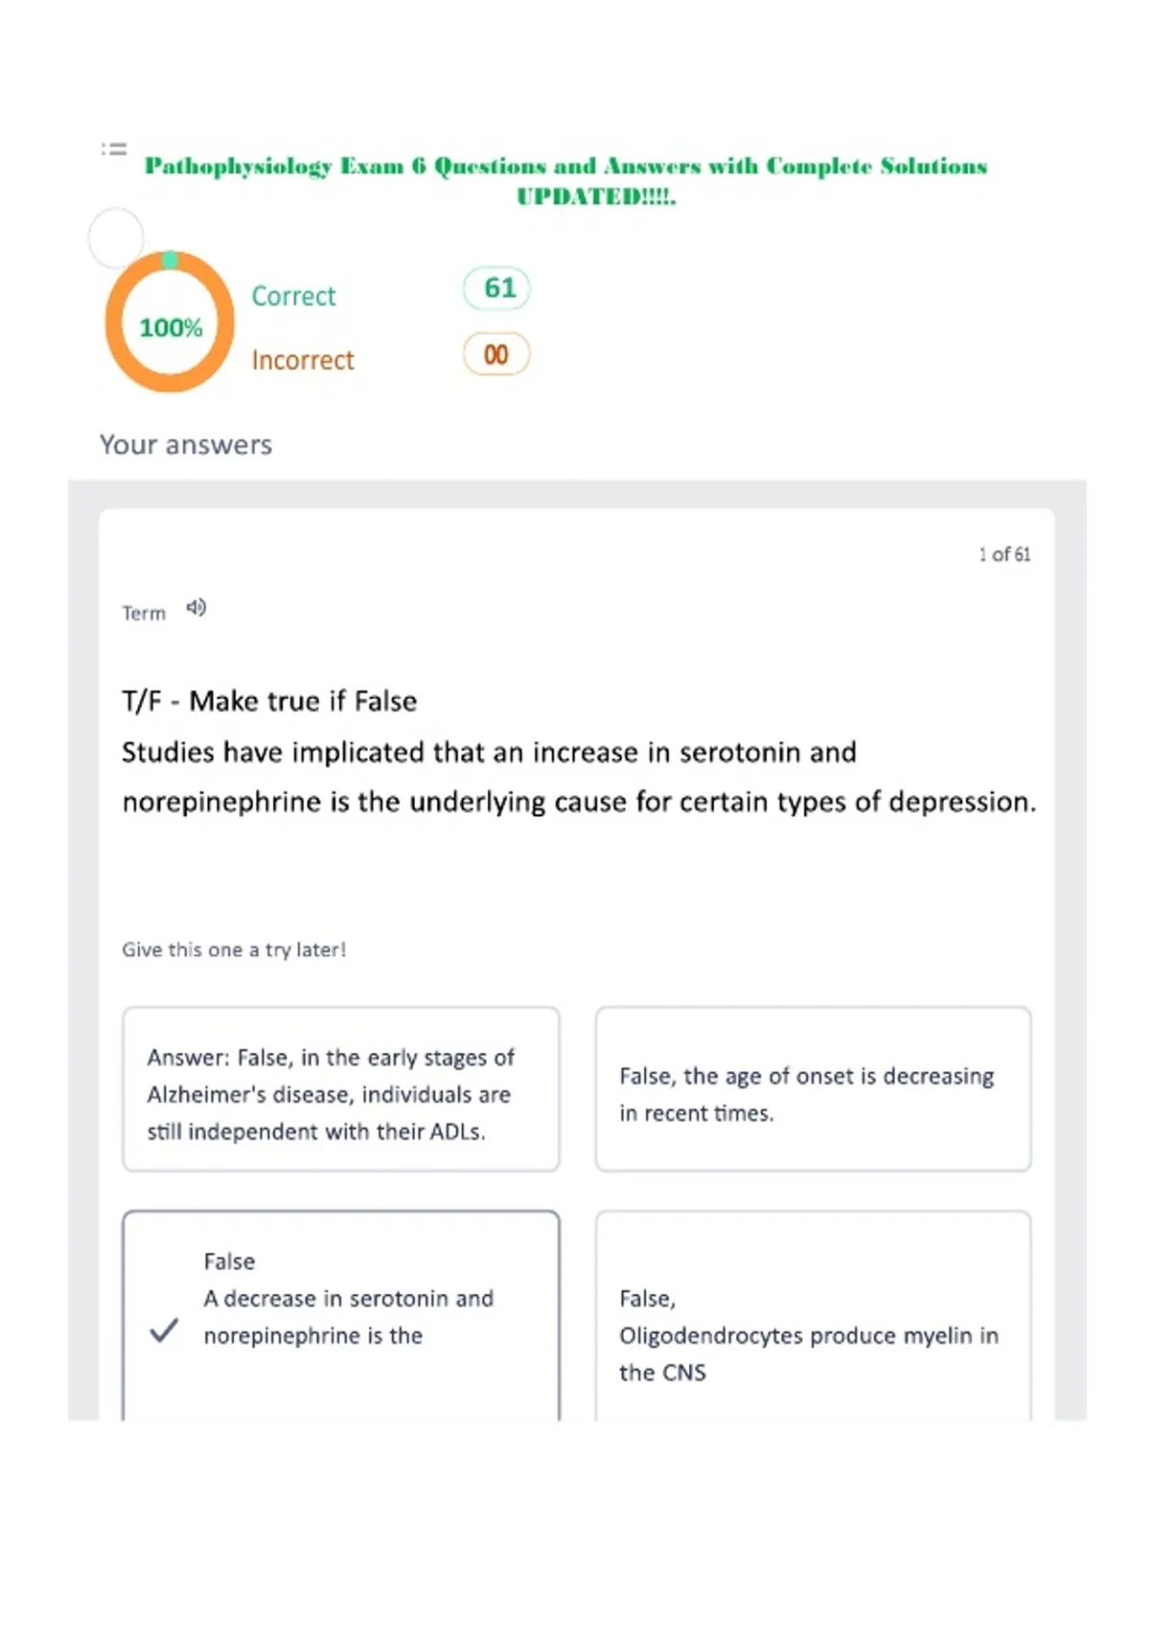The image size is (1152, 1632).
Task: Click the T/F Make true if False heading
Action: click(270, 701)
